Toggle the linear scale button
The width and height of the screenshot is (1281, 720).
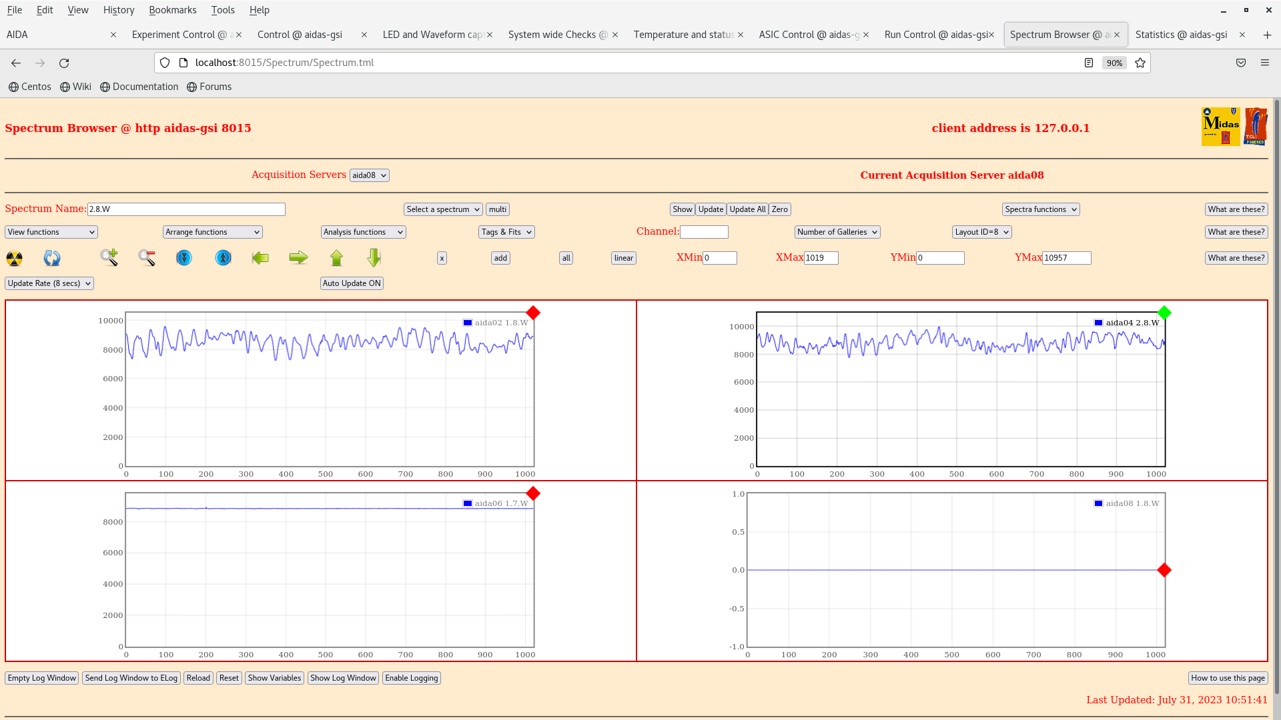click(x=623, y=258)
